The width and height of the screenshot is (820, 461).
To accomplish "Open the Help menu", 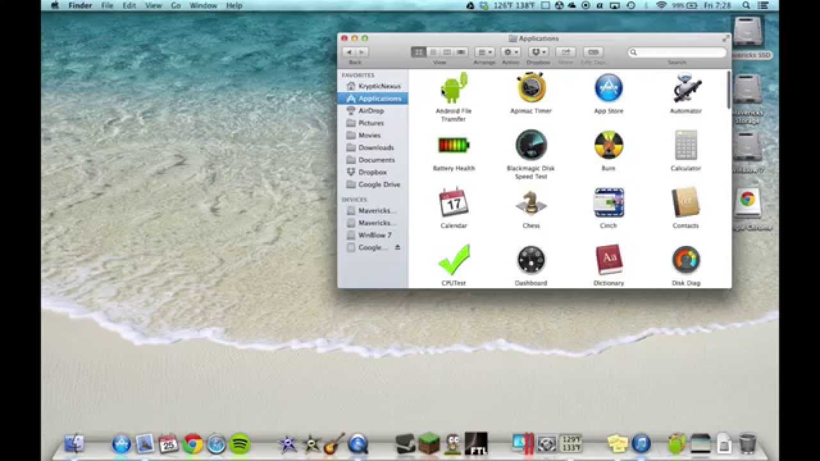I will (234, 5).
